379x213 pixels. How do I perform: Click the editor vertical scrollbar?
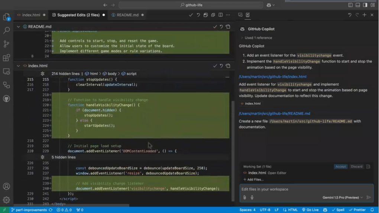click(233, 151)
